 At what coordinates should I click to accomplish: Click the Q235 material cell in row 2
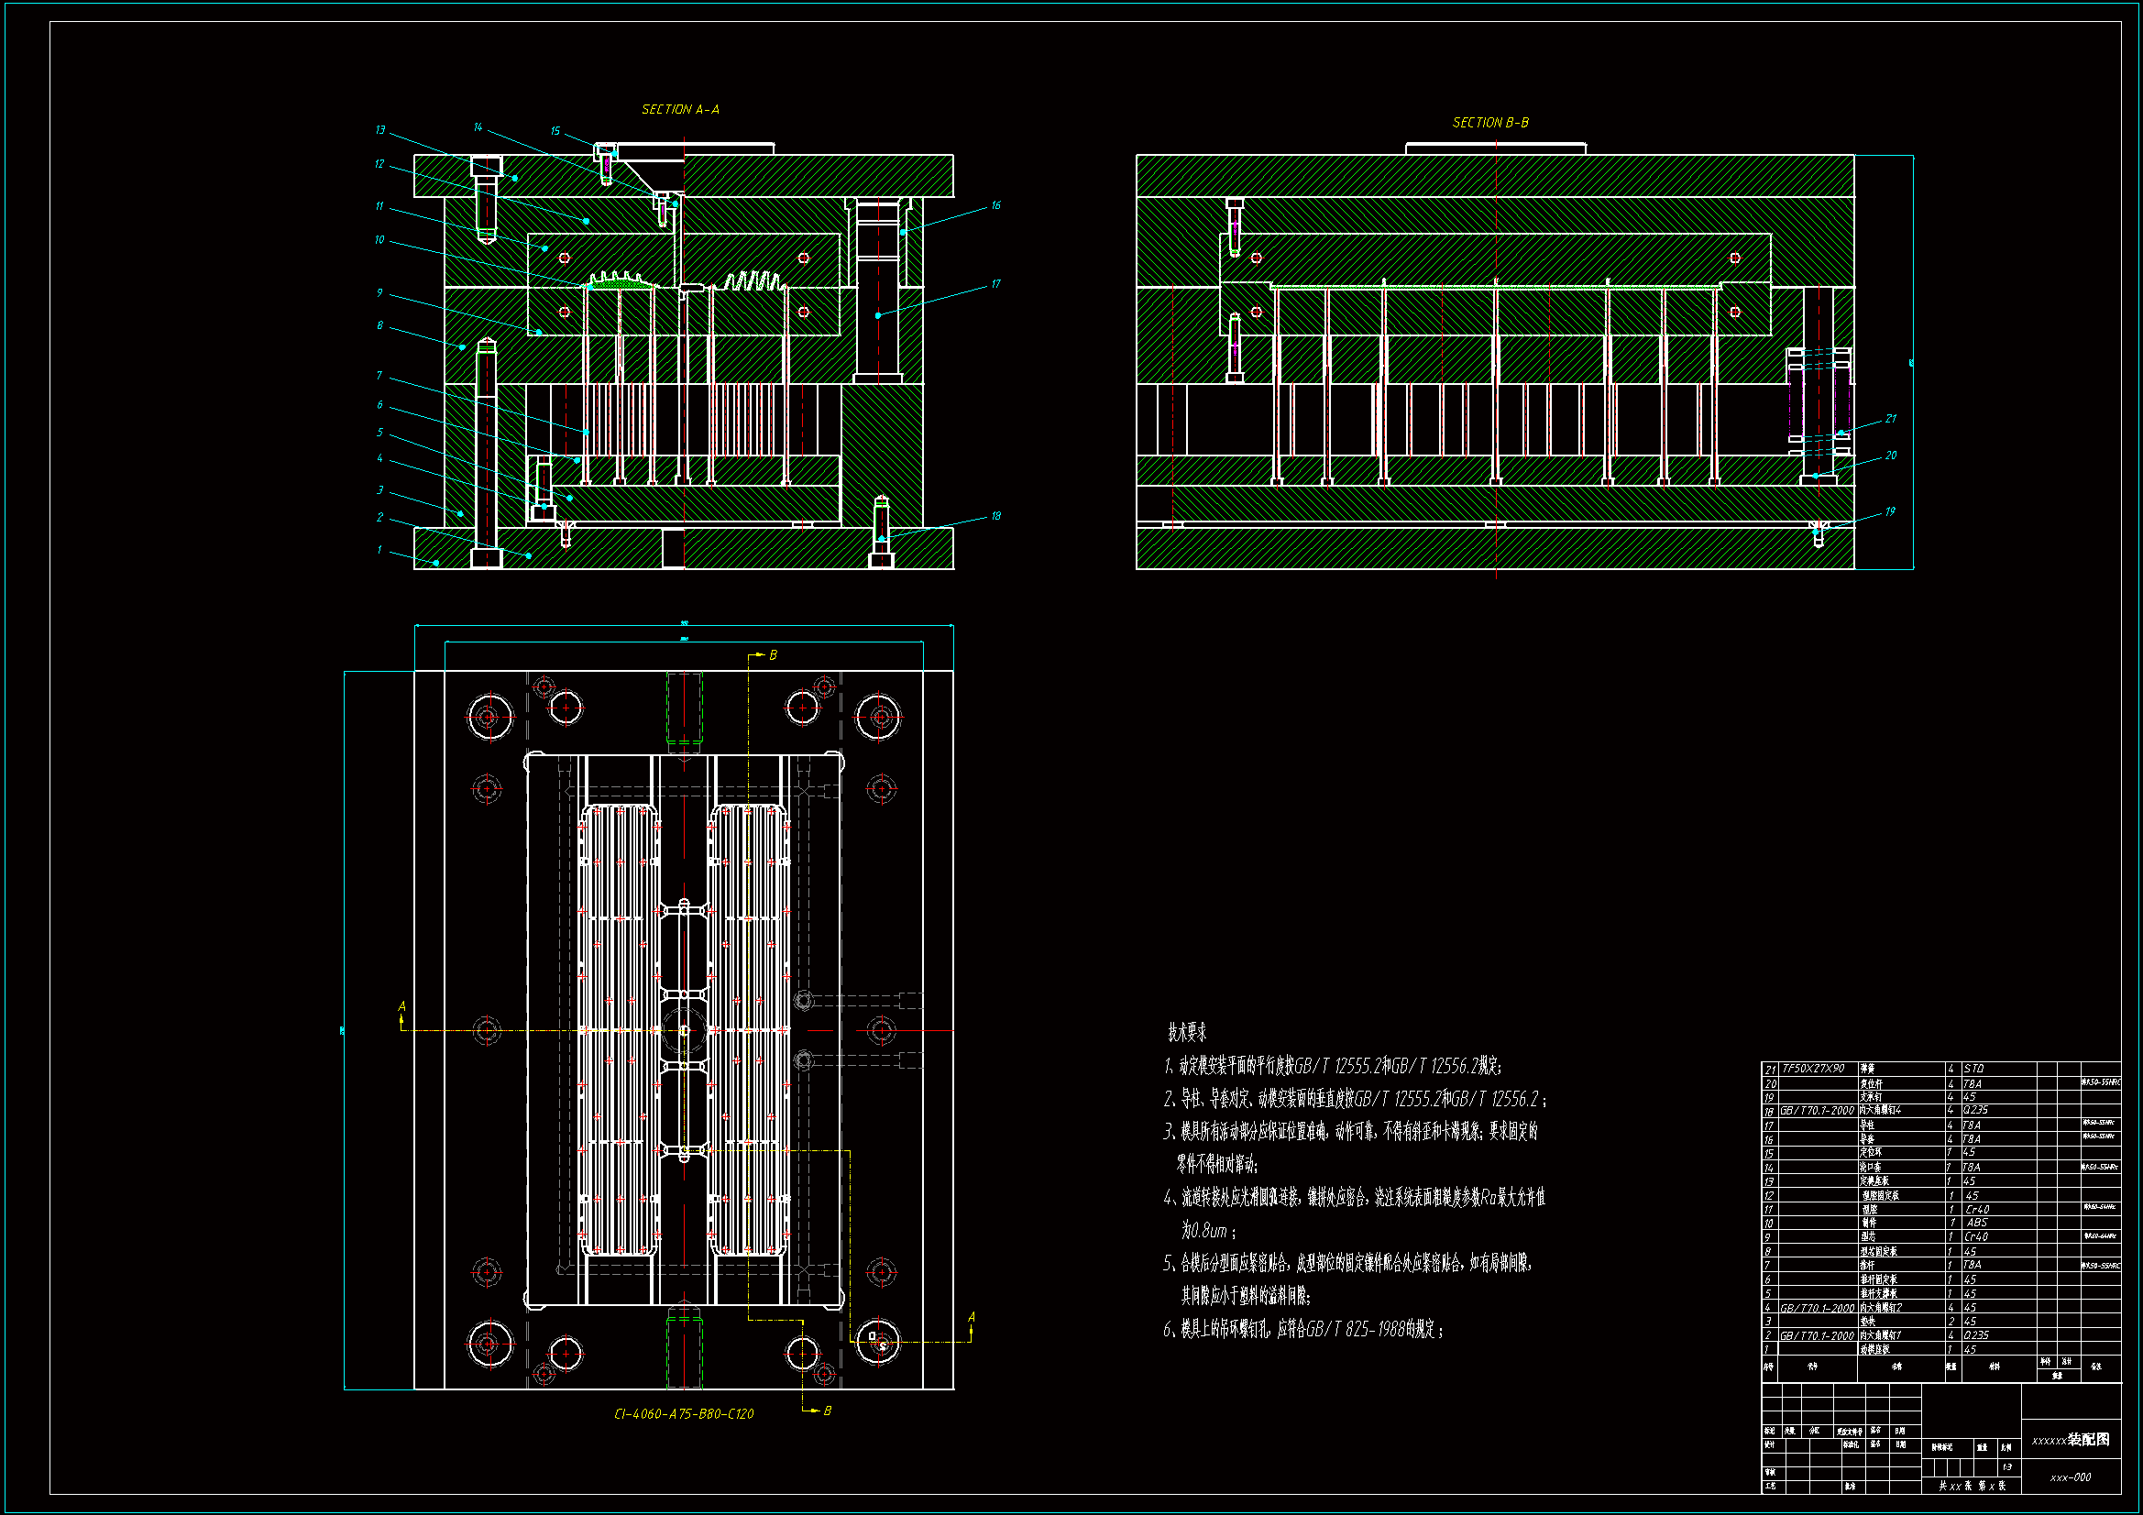click(1976, 1334)
